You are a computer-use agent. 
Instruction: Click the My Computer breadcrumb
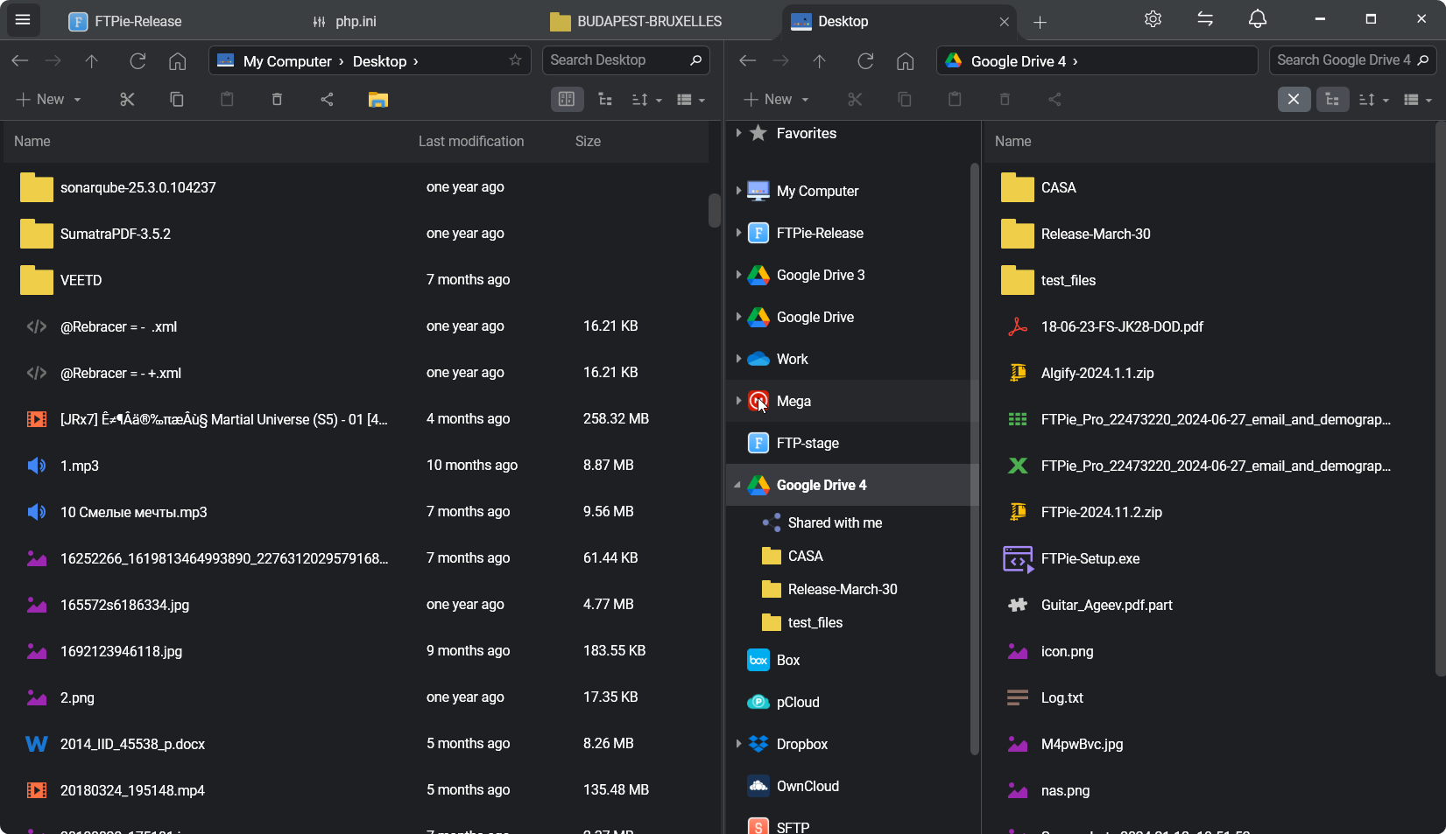coord(287,61)
